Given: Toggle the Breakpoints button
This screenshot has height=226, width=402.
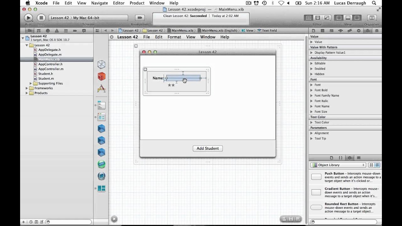Looking at the screenshot, I should coord(140,18).
